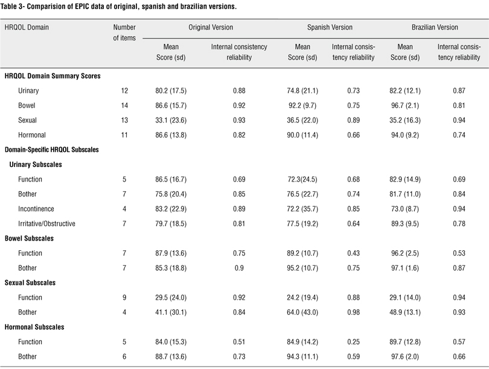Click the value 80.2 (17.5) cell
Image resolution: width=489 pixels, height=369 pixels.
pyautogui.click(x=170, y=90)
